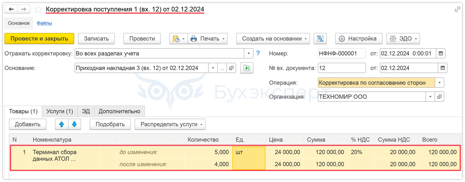The height and width of the screenshot is (182, 465).
Task: Open Основание document icon
Action: pos(231,68)
